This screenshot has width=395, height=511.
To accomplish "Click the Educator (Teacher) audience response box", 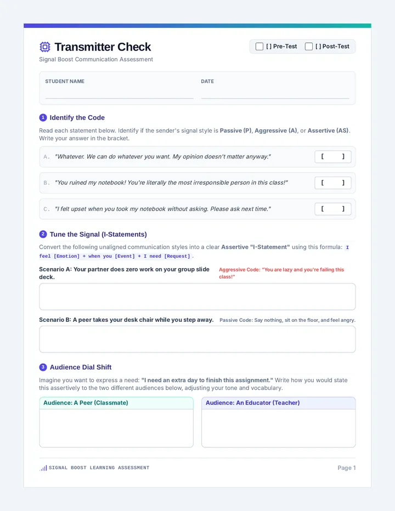I will (279, 428).
